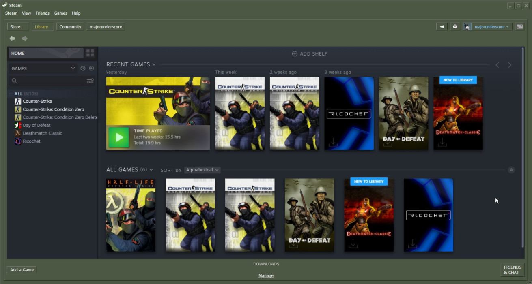Open the announcements megaphone icon
532x284 pixels.
pos(442,27)
